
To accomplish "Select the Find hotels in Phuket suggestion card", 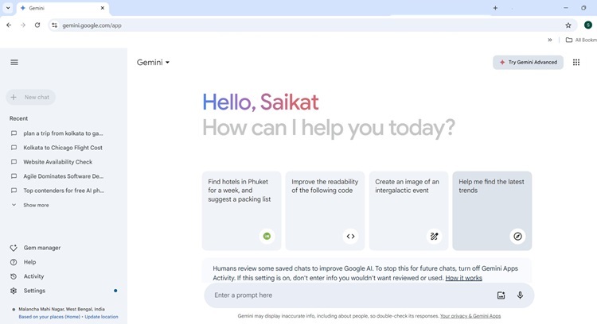I will tap(241, 210).
